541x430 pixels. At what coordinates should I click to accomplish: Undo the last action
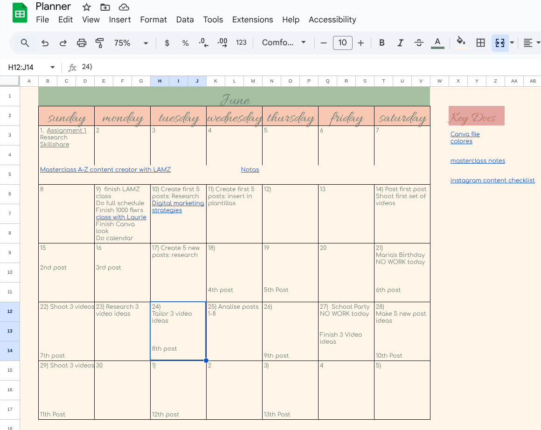pos(45,43)
